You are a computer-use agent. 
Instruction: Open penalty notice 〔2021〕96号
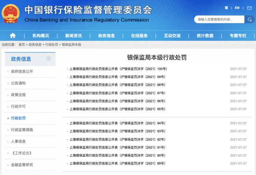coord(117,101)
